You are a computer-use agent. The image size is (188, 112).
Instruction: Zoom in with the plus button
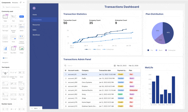pyautogui.click(x=40, y=108)
